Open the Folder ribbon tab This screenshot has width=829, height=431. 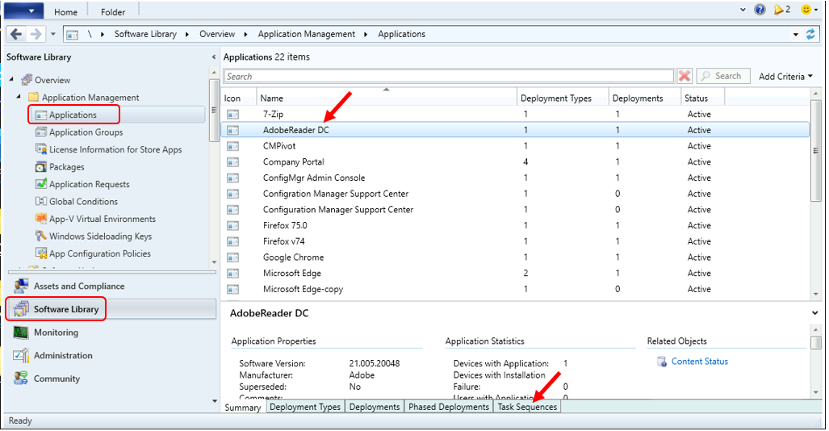(113, 12)
